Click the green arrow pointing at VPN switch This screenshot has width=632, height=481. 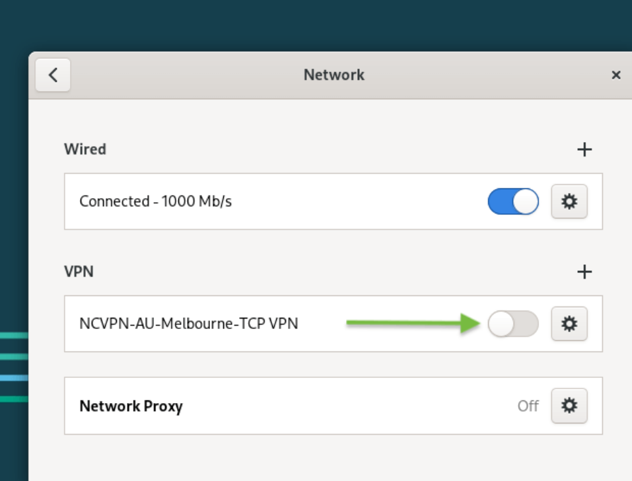pyautogui.click(x=413, y=323)
